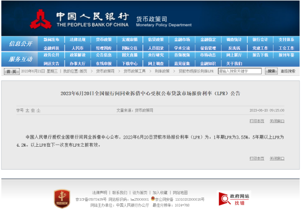Open the 网站地图 footer link

click(180, 193)
